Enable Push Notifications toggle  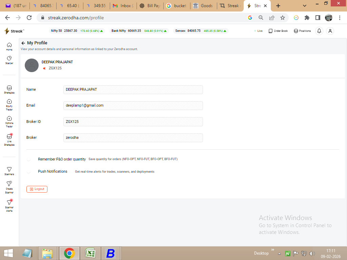pyautogui.click(x=29, y=172)
